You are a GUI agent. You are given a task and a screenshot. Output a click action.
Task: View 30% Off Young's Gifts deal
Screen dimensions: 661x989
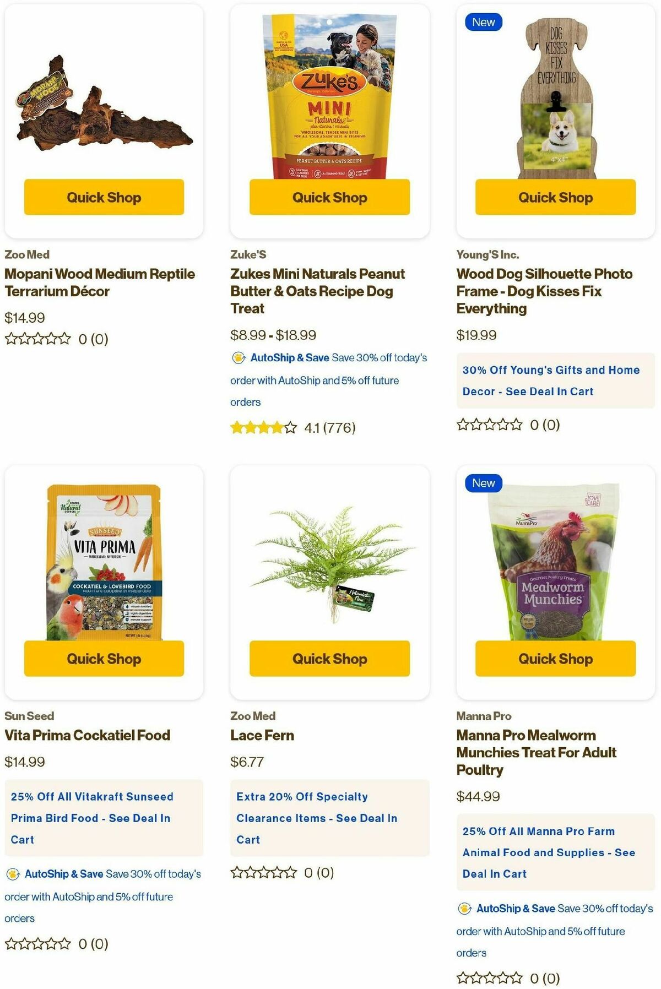pyautogui.click(x=555, y=381)
